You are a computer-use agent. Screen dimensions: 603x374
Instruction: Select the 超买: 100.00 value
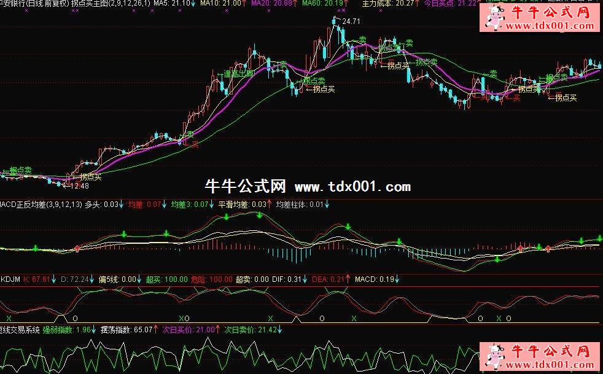(x=166, y=279)
